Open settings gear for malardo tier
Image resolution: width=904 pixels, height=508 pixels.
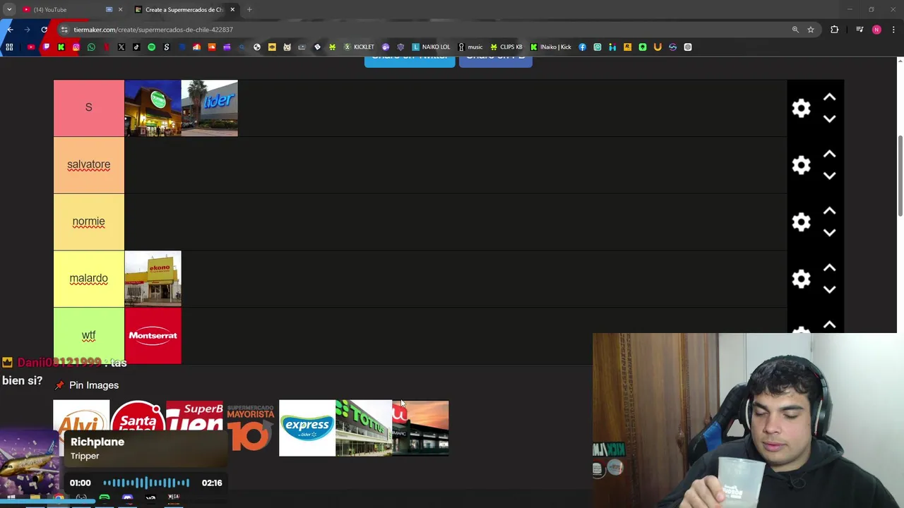click(801, 279)
